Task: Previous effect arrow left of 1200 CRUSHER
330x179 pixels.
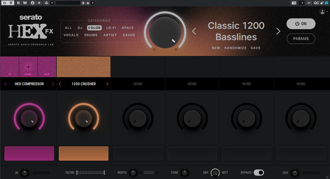Action: 60,84
